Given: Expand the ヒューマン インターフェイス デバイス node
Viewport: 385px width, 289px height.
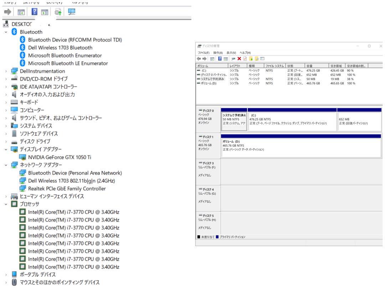Looking at the screenshot, I should [6, 196].
